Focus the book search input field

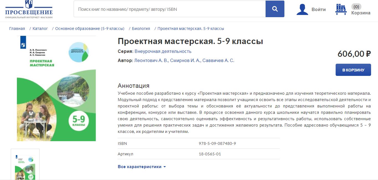(x=169, y=9)
